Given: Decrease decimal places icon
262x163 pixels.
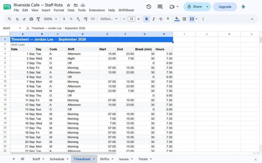Looking at the screenshot, I should pyautogui.click(x=78, y=19).
